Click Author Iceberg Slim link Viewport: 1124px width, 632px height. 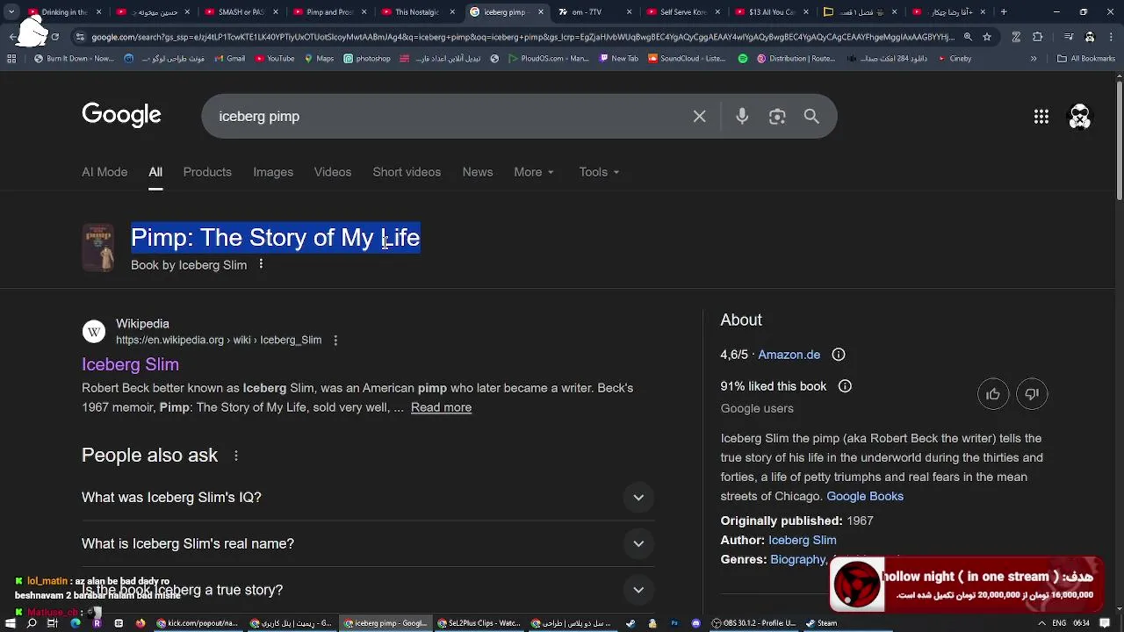(802, 540)
